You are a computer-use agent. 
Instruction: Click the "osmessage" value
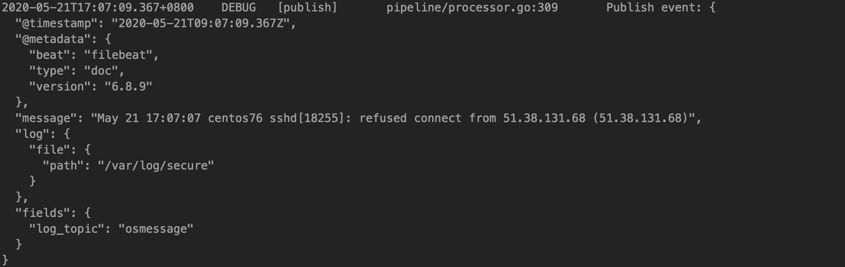156,229
